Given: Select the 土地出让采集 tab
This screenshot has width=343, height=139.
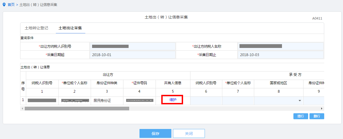Looking at the screenshot, I should (70, 28).
